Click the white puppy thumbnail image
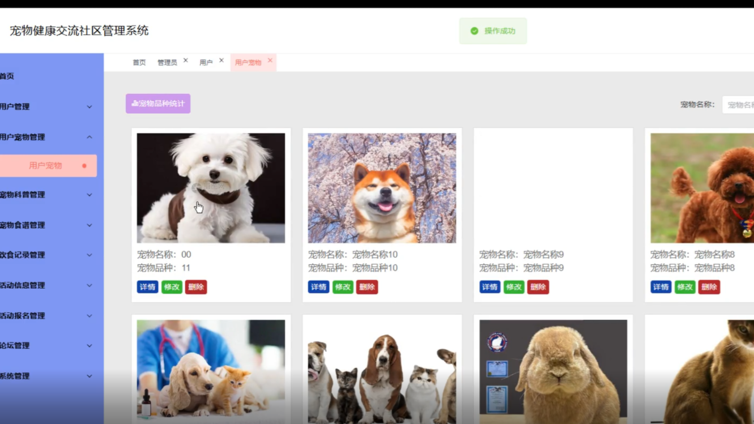The image size is (754, 424). click(211, 188)
